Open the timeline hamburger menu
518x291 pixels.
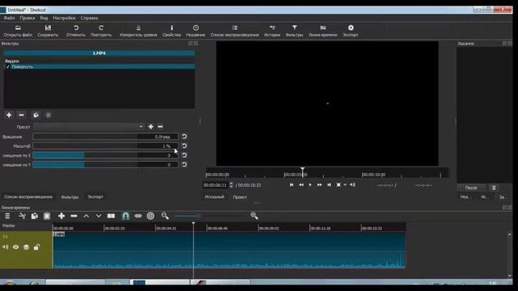pyautogui.click(x=7, y=216)
